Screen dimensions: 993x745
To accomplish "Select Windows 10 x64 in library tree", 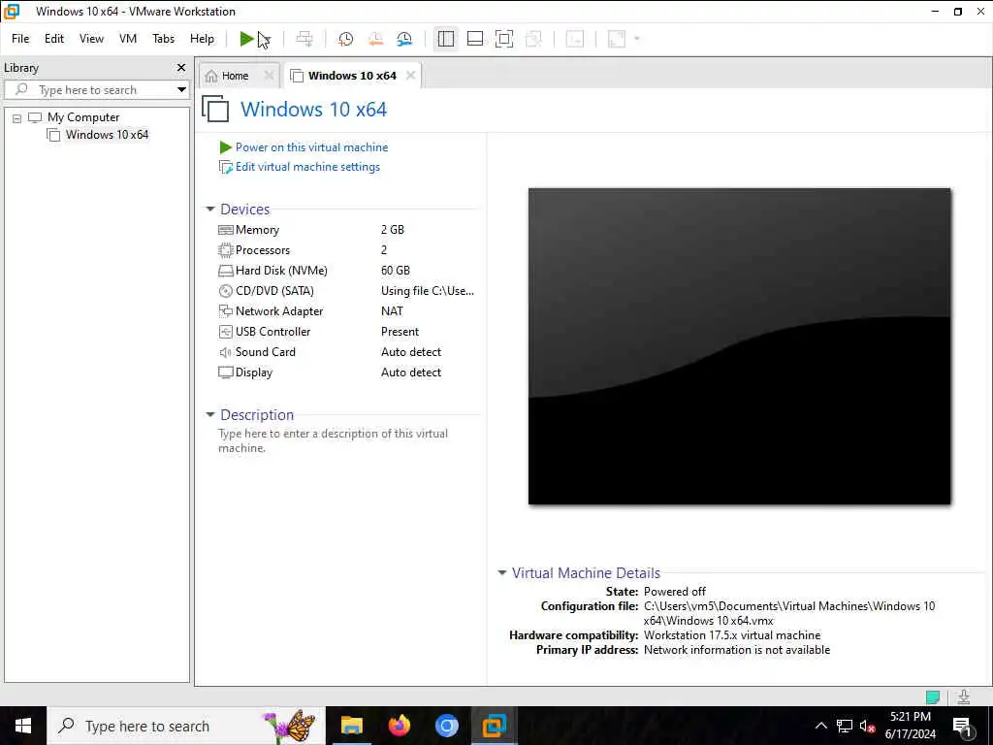I will [107, 134].
